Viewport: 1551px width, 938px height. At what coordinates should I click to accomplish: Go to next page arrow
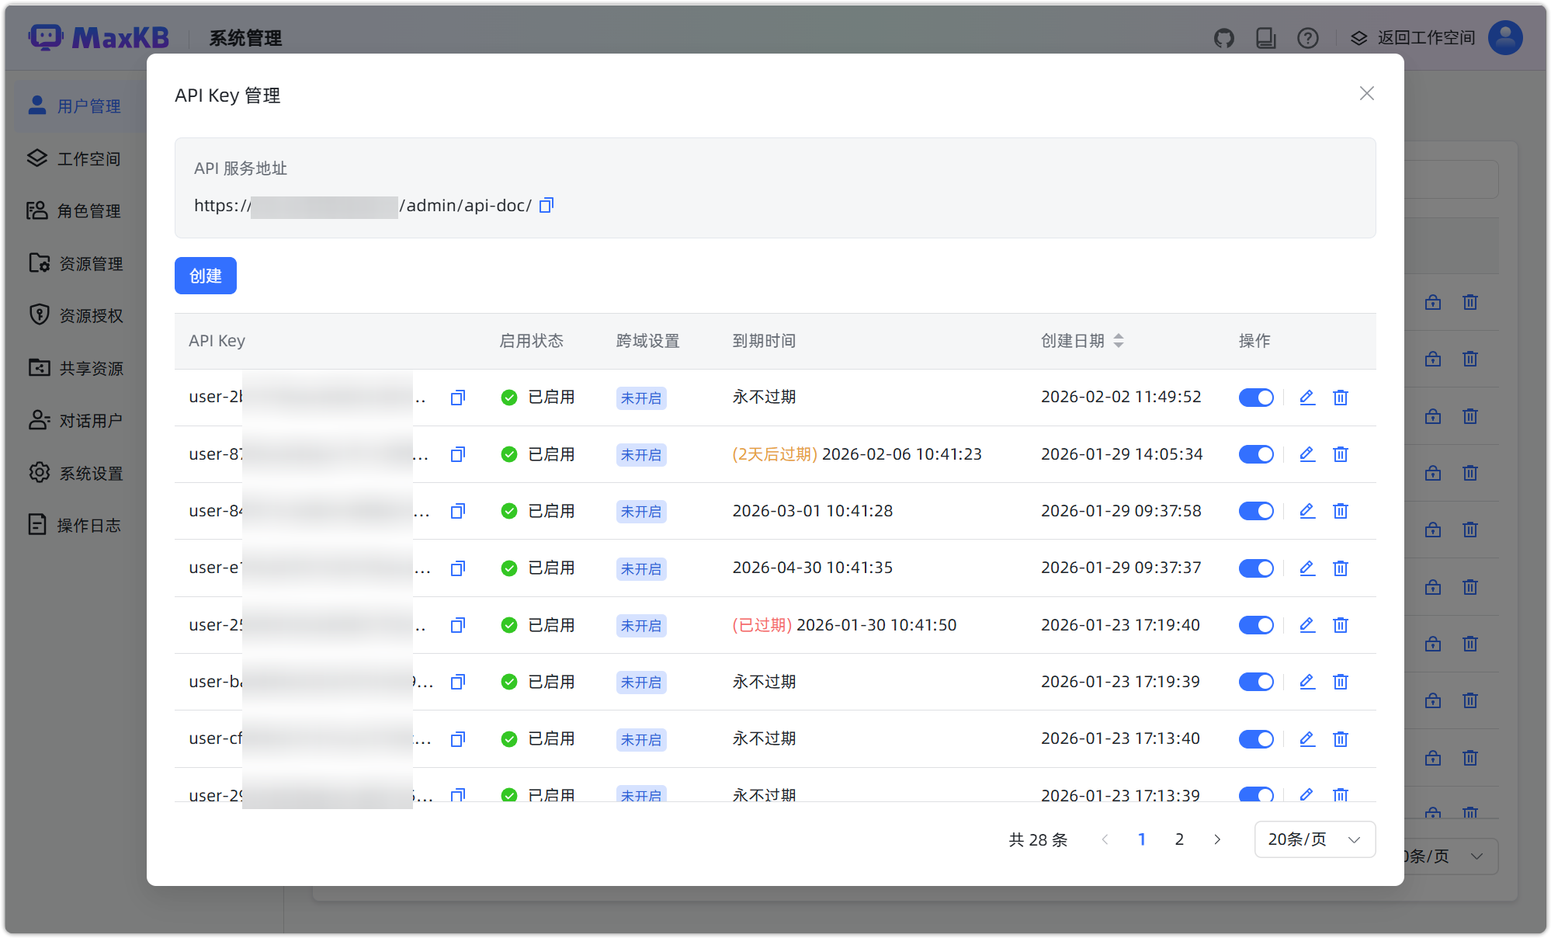1217,839
